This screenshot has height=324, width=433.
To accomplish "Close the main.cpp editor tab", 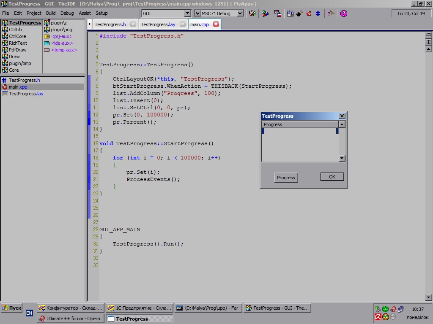I will tap(216, 24).
